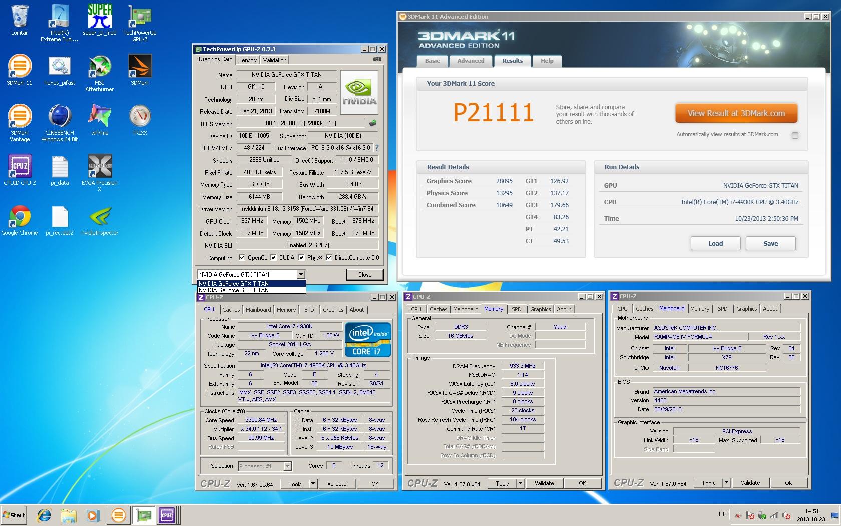Image resolution: width=841 pixels, height=526 pixels.
Task: Click the Tools button in CPU-Z CPU window
Action: tap(295, 483)
